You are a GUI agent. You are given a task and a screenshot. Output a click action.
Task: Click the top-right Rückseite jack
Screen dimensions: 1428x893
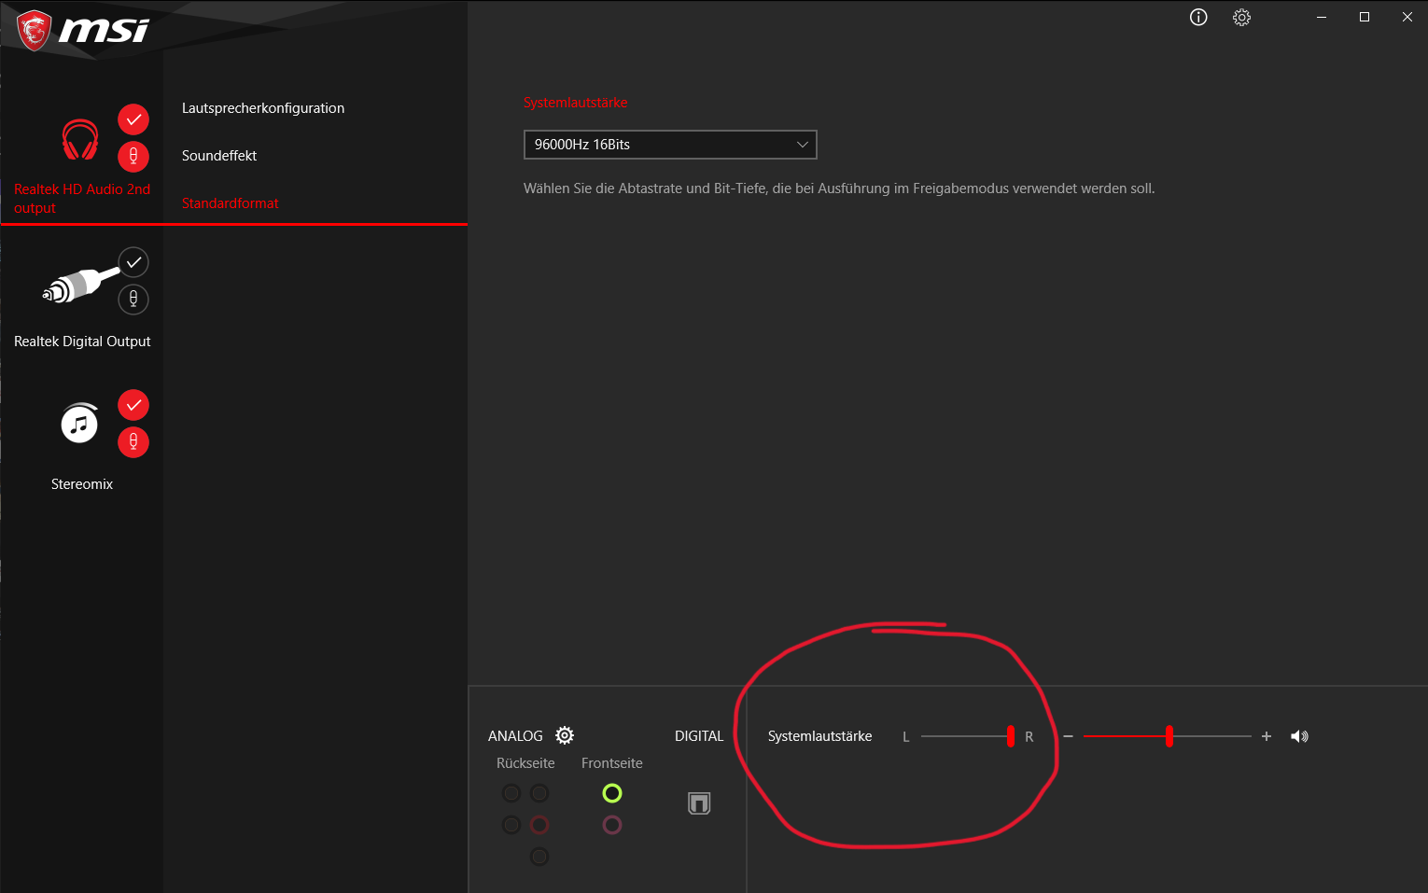[539, 793]
